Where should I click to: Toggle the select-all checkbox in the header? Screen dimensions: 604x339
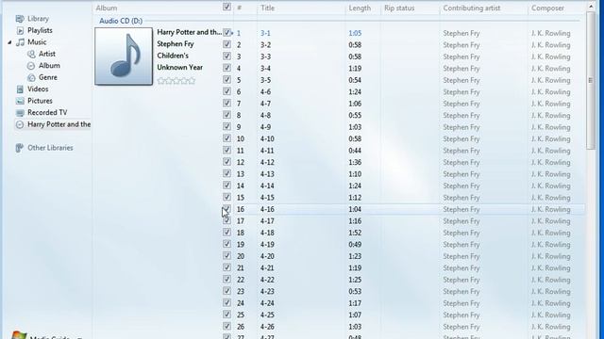(x=226, y=7)
